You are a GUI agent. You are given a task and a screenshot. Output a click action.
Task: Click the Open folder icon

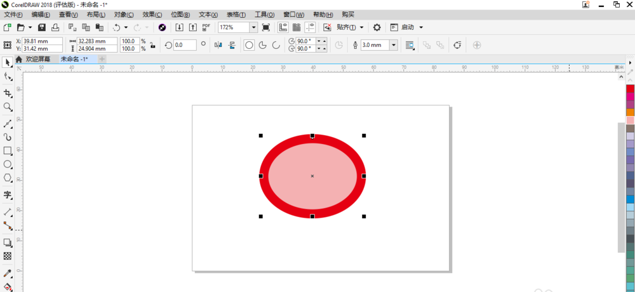point(21,27)
